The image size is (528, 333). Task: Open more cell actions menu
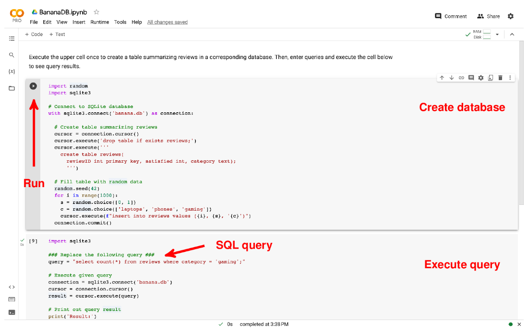(510, 78)
